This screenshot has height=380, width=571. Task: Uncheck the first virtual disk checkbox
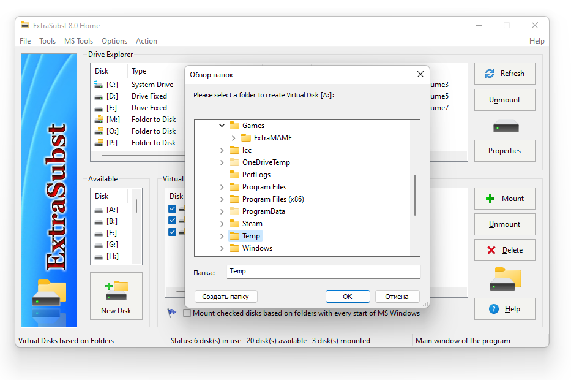pyautogui.click(x=172, y=209)
